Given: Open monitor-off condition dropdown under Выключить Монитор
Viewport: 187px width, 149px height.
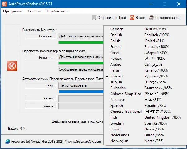Looking at the screenshot, I should point(81,36).
